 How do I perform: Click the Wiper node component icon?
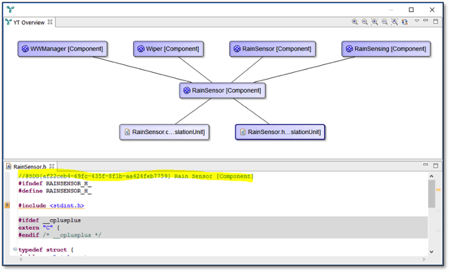(140, 49)
